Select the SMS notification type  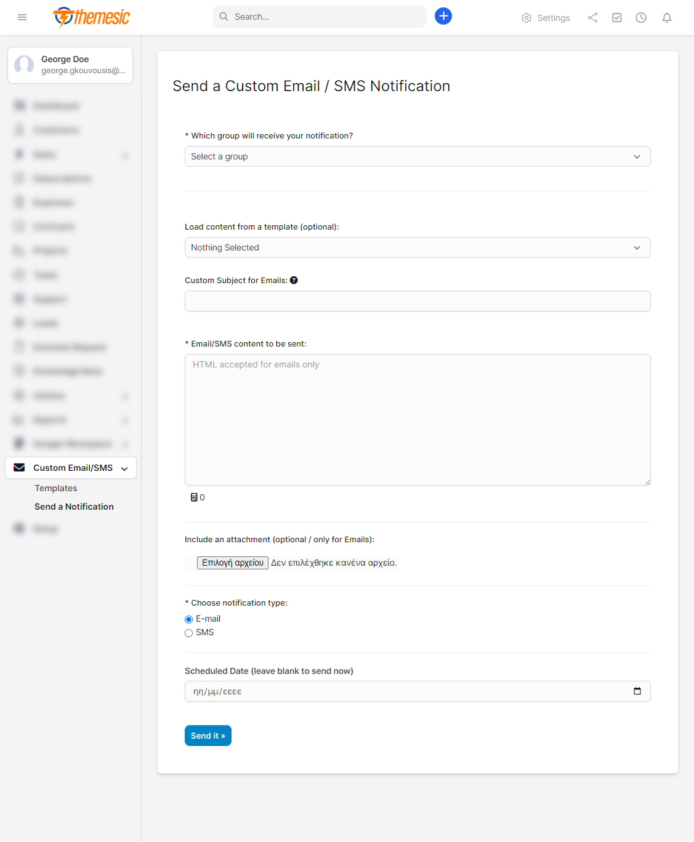(x=189, y=633)
